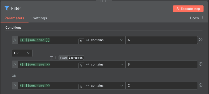
Task: Expand contains operator for condition A
Action: (x=105, y=40)
